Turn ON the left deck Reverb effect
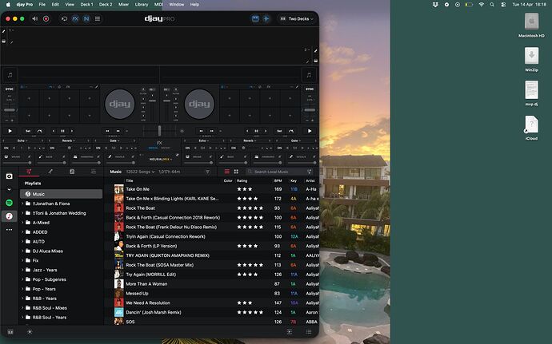Viewport: 552px width, 344px height. click(52, 148)
